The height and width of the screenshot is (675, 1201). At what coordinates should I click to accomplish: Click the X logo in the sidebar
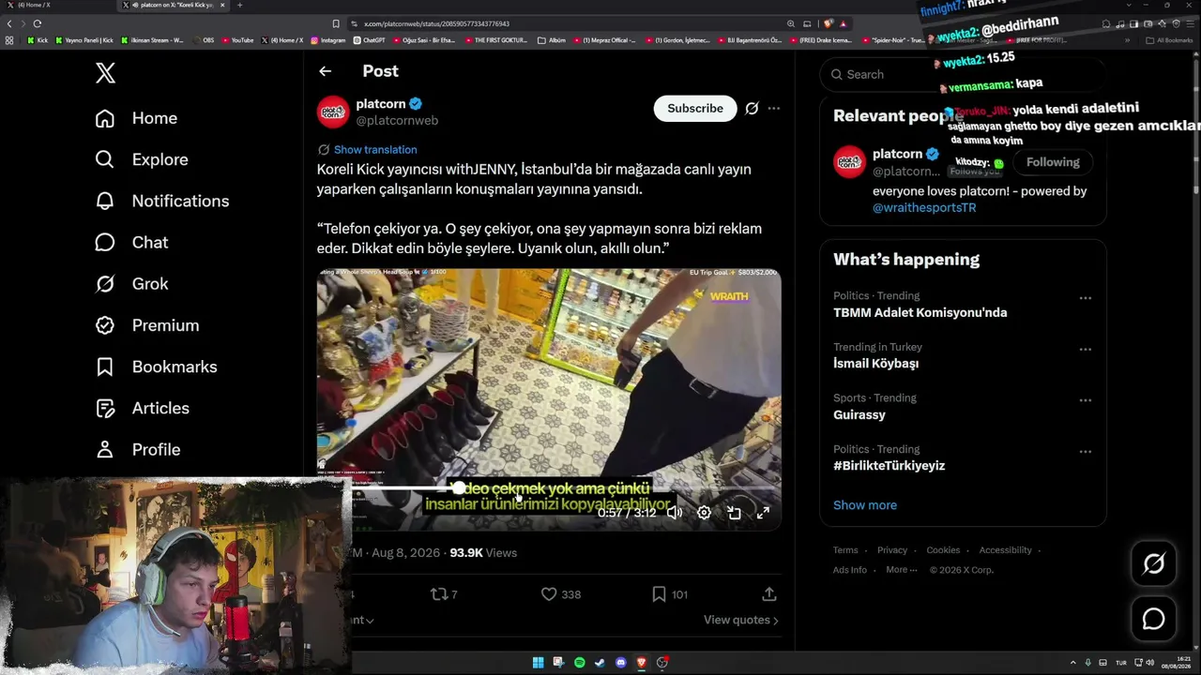(x=105, y=73)
